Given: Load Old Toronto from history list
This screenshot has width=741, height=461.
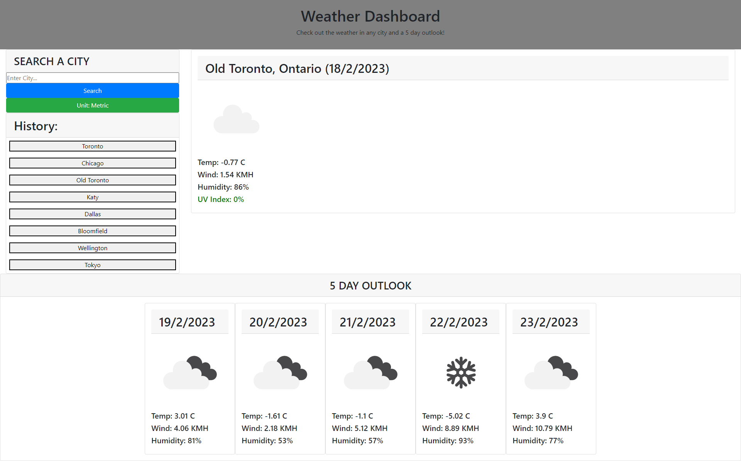Looking at the screenshot, I should (93, 180).
